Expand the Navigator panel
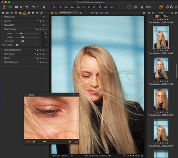Screen dimensions: 178x158 click(x=2, y=25)
